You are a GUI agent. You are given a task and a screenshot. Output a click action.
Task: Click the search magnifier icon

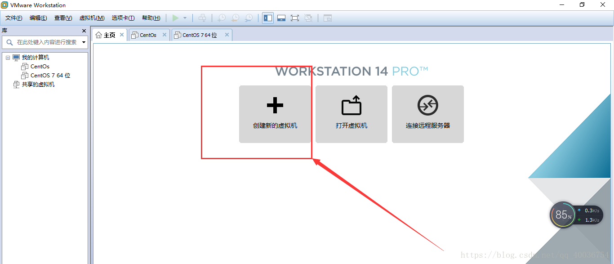(9, 42)
